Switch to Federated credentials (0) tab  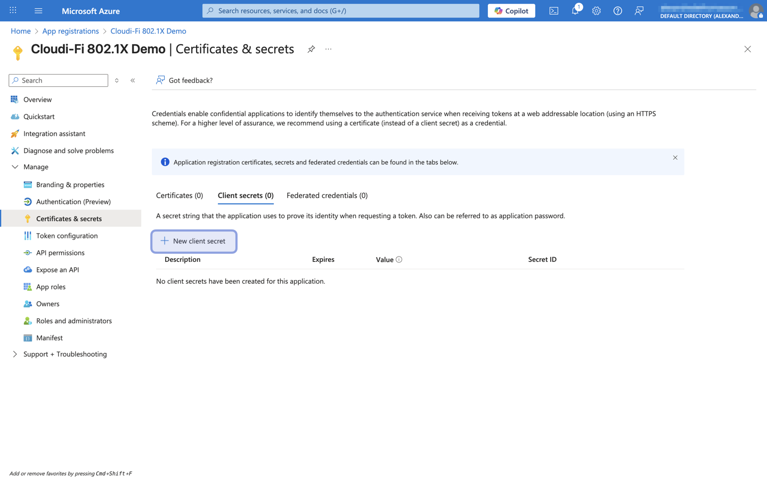(x=327, y=195)
